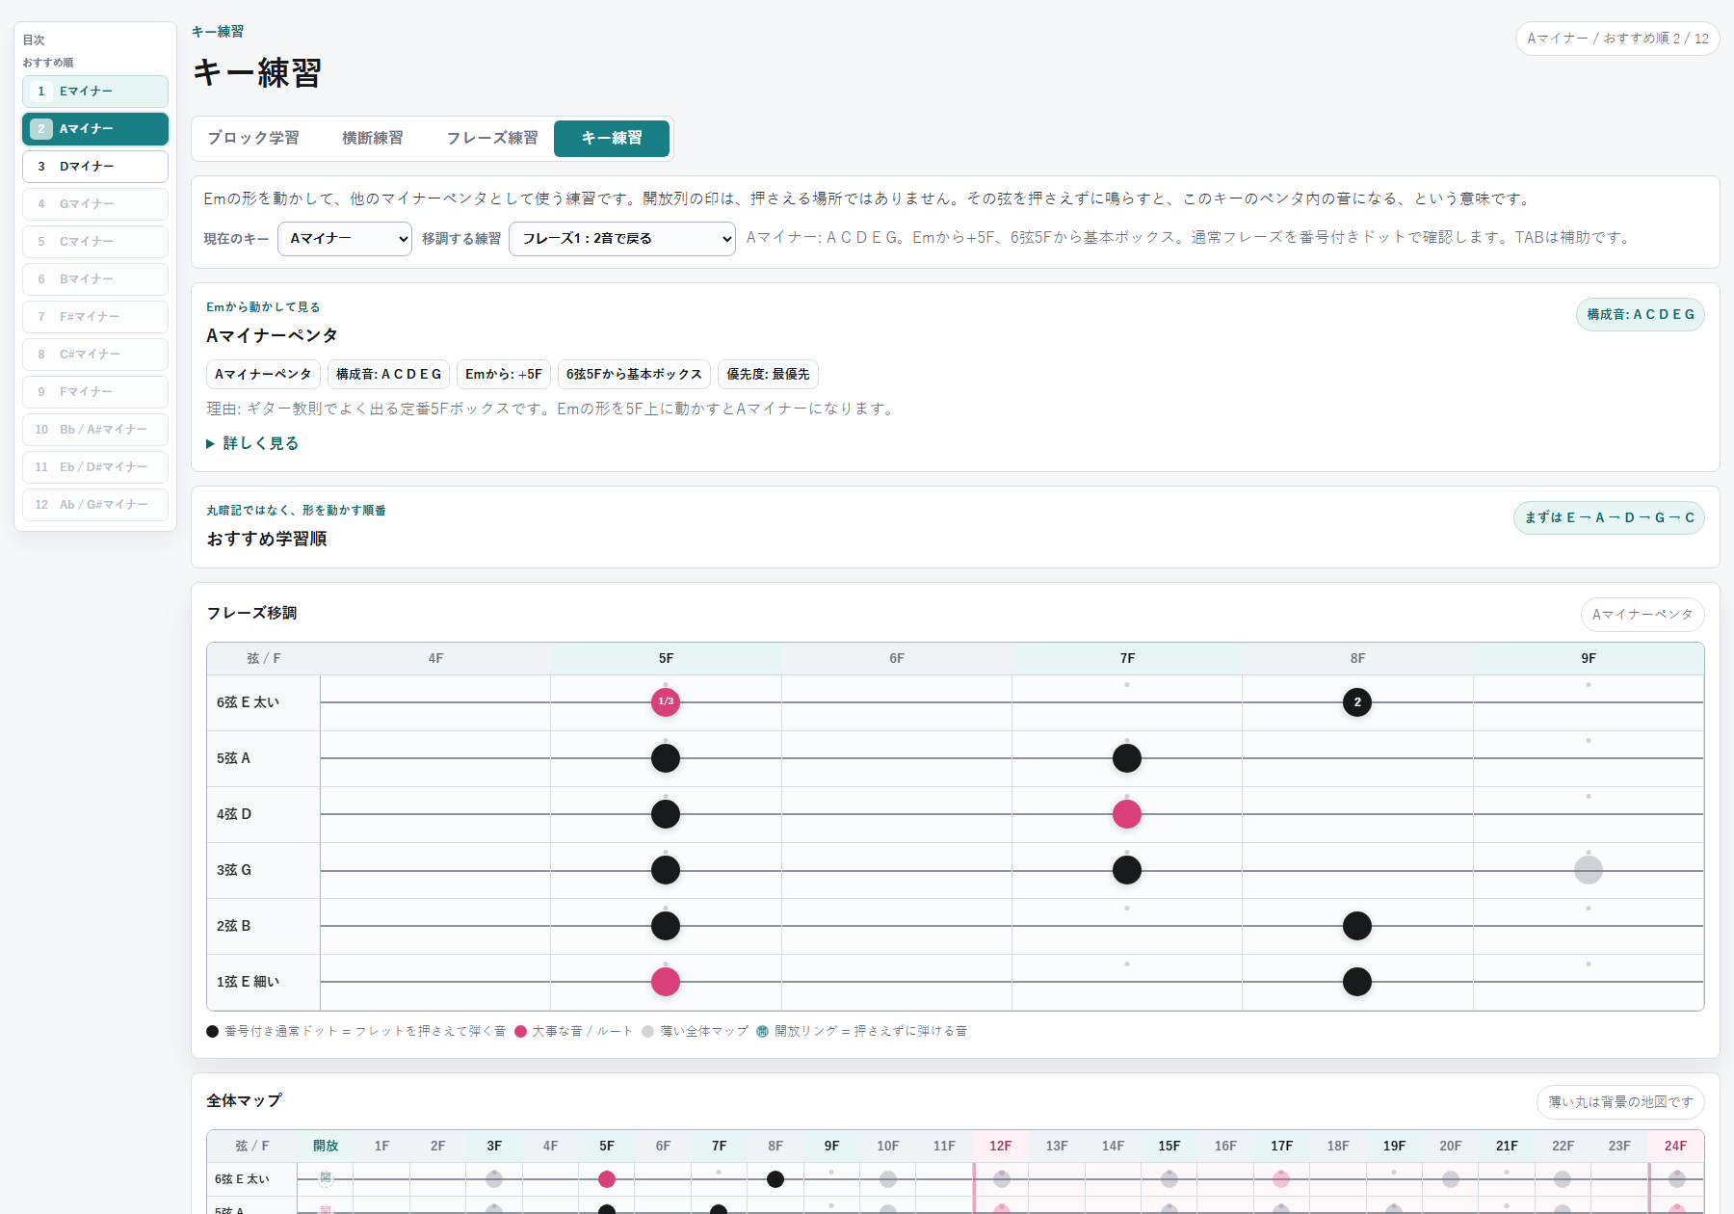Click the black dot on 4弦 D at 5F
The image size is (1734, 1214).
666,814
